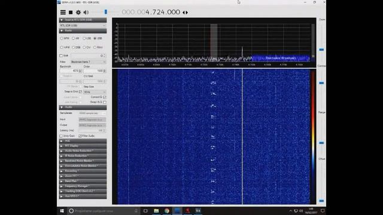Open File Explorer from the taskbar
Viewport: 383px width, 215px height.
point(156,211)
